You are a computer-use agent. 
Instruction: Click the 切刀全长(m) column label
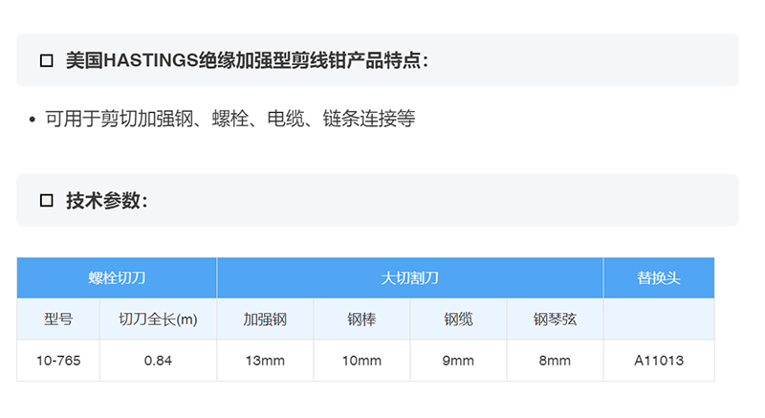[158, 319]
